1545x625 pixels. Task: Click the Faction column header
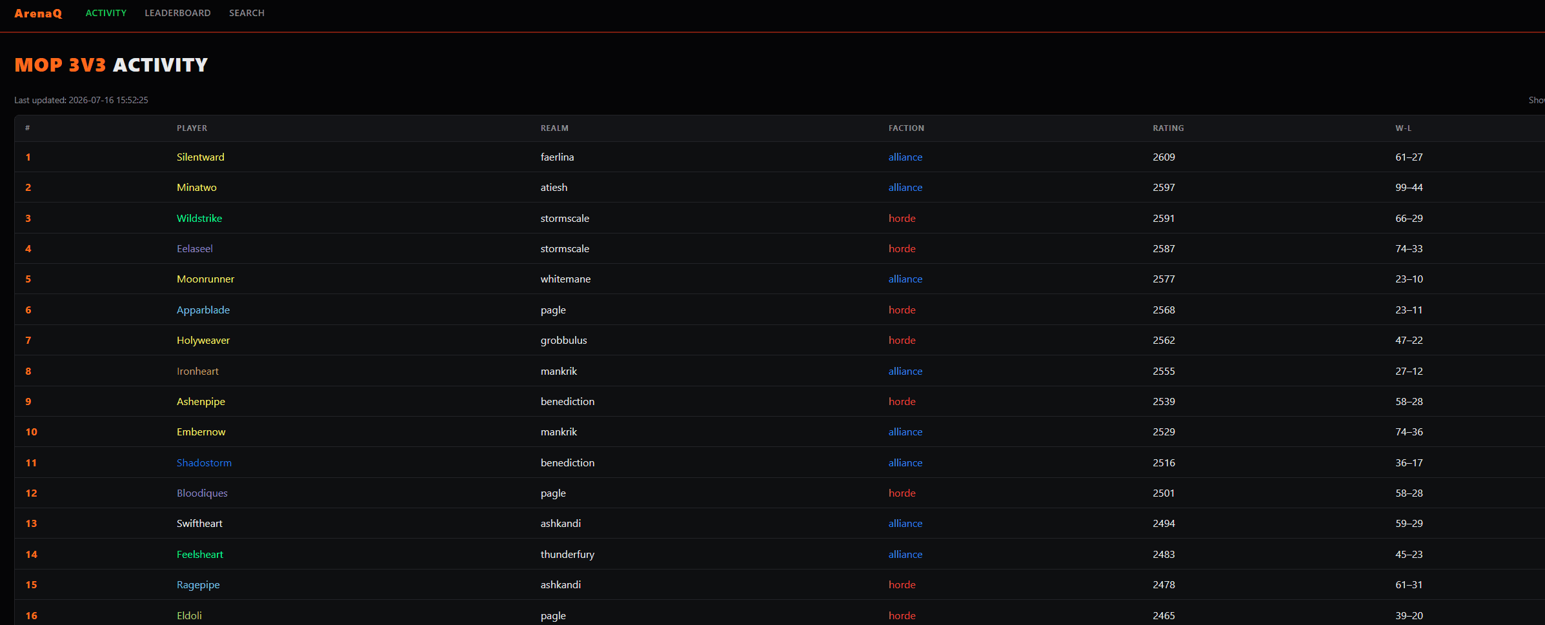906,128
